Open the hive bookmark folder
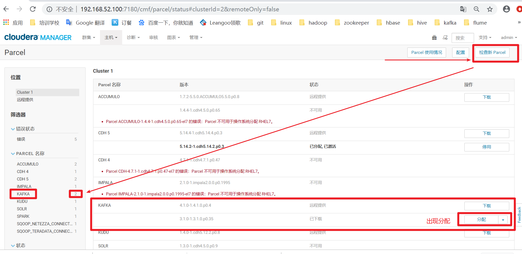The image size is (522, 254). pyautogui.click(x=417, y=23)
